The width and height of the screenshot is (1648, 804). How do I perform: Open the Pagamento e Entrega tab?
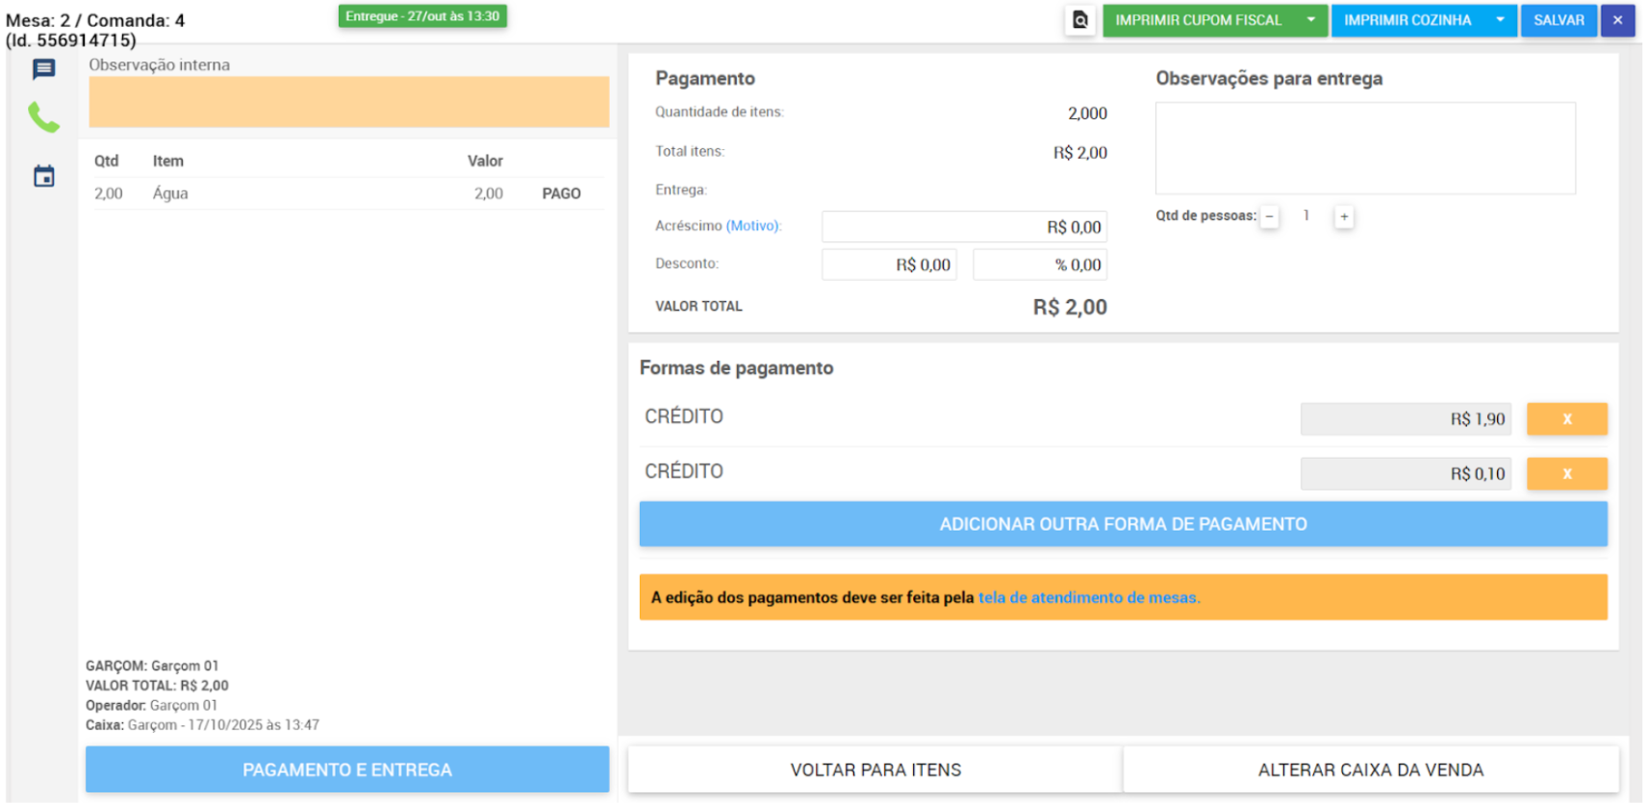click(x=347, y=770)
